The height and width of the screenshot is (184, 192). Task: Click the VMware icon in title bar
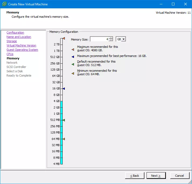pyautogui.click(x=4, y=4)
